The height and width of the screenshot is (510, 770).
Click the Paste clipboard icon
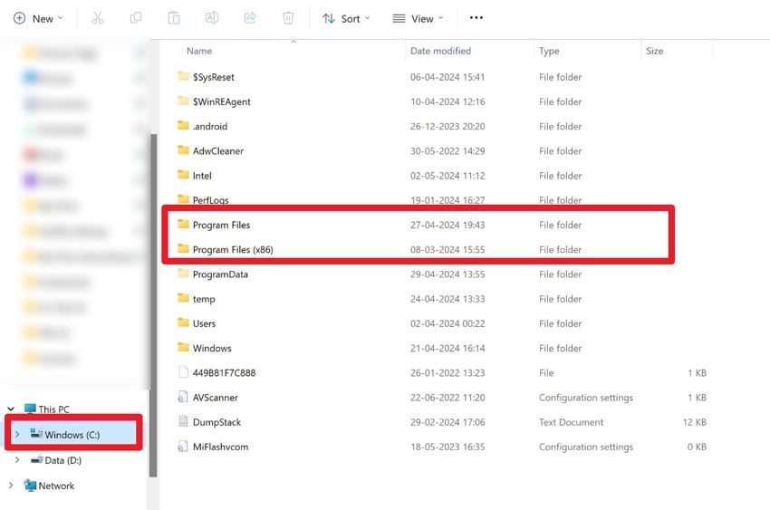173,19
